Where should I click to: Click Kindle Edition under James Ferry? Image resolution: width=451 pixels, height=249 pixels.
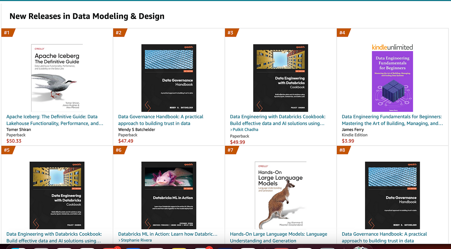pos(355,135)
